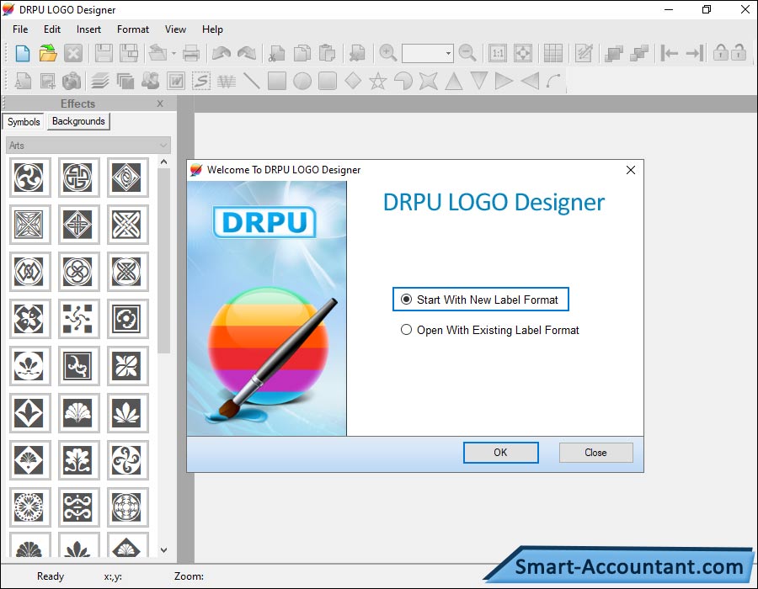The image size is (758, 589).
Task: Click the camera capture toolbar icon
Action: (x=72, y=81)
